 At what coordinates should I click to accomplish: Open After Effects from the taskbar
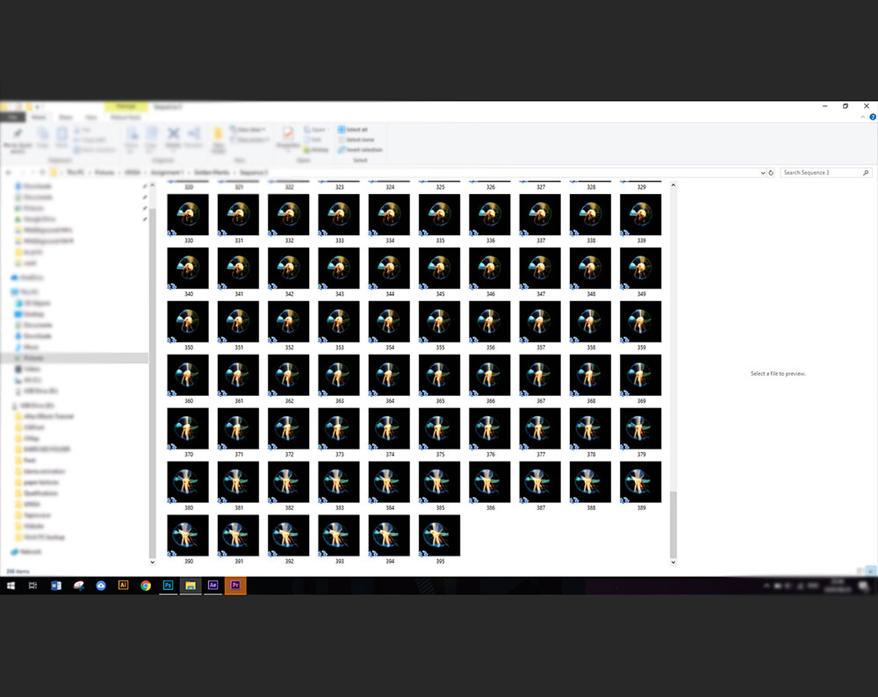pyautogui.click(x=212, y=586)
